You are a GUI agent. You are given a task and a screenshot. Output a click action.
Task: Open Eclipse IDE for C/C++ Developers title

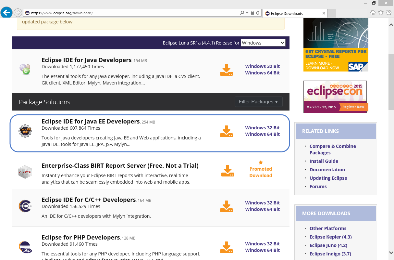[89, 200]
